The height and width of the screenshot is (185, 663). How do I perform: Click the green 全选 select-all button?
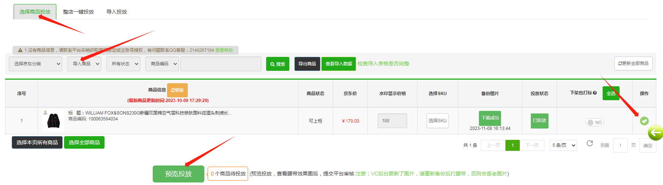611,93
